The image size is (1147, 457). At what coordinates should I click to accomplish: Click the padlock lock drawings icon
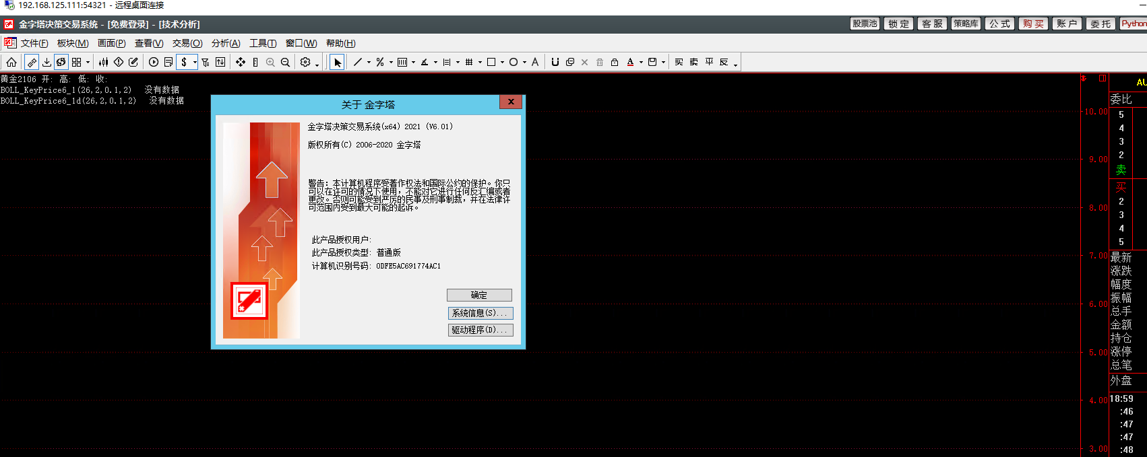(615, 62)
